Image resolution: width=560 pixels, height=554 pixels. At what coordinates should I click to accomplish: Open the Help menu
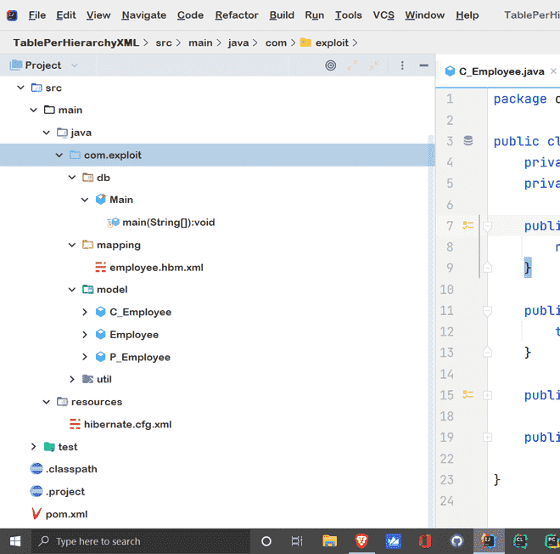coord(468,15)
